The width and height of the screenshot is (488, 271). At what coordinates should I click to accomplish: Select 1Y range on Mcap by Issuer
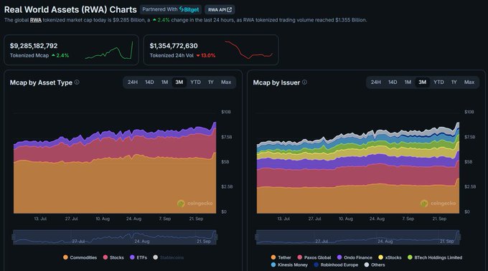[x=454, y=82]
